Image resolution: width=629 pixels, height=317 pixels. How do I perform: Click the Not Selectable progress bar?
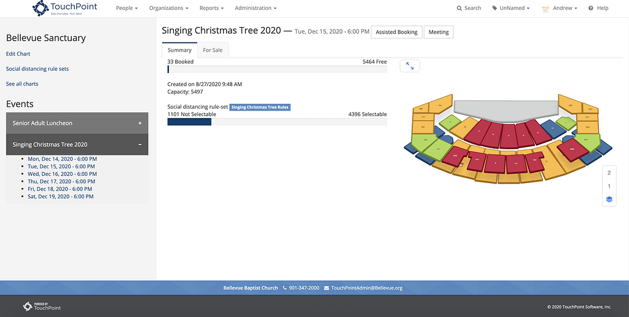click(277, 122)
